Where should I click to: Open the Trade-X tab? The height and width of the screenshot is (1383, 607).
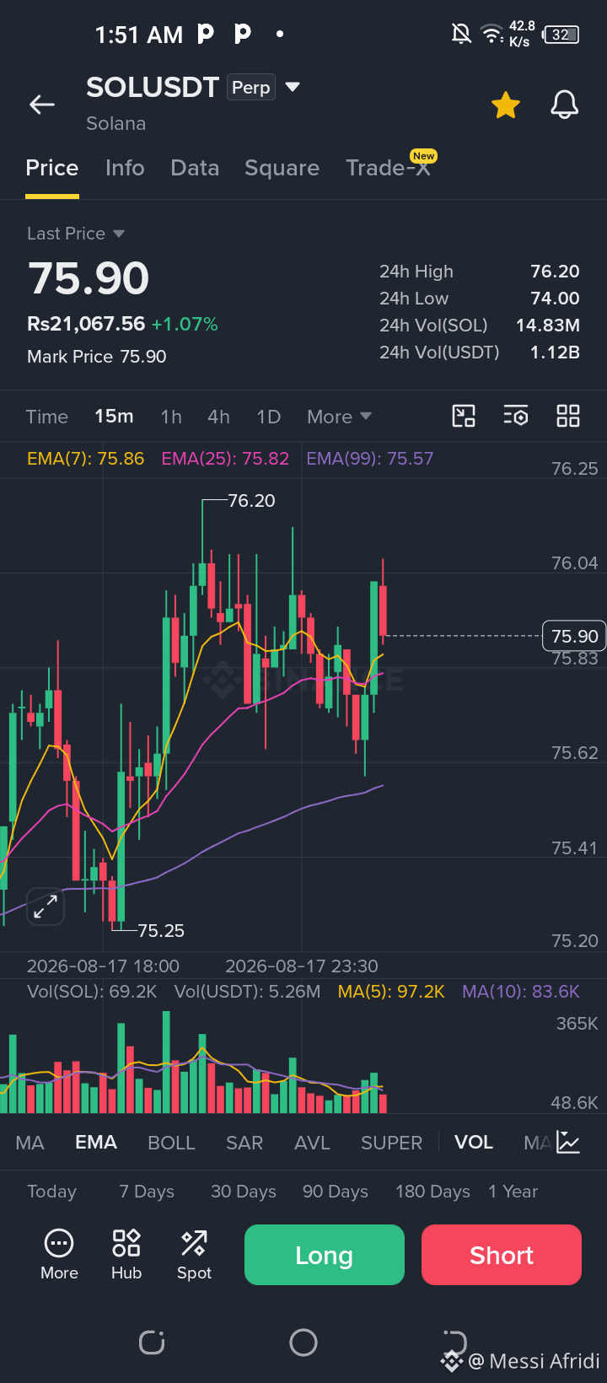tap(389, 168)
